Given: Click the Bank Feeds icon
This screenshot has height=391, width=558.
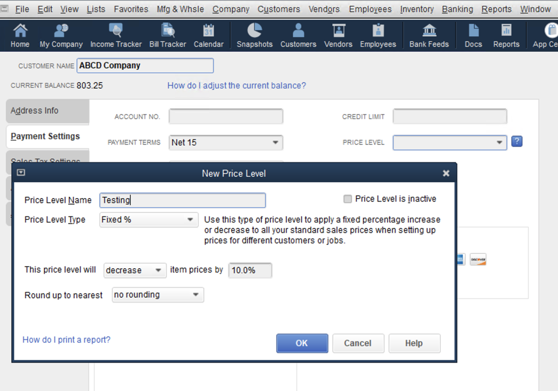Looking at the screenshot, I should pyautogui.click(x=429, y=36).
